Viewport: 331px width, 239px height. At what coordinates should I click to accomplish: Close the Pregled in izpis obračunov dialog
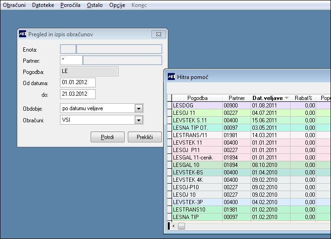159,34
